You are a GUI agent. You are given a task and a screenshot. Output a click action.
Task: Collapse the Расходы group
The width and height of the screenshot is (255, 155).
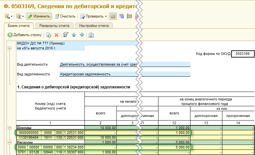(10, 143)
